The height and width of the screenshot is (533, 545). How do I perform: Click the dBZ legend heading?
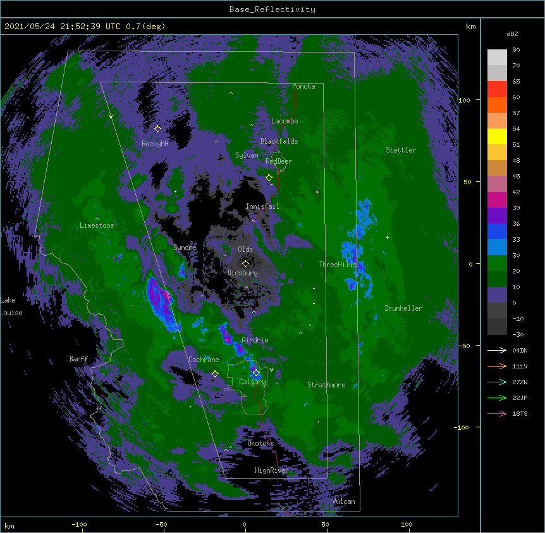(x=512, y=34)
